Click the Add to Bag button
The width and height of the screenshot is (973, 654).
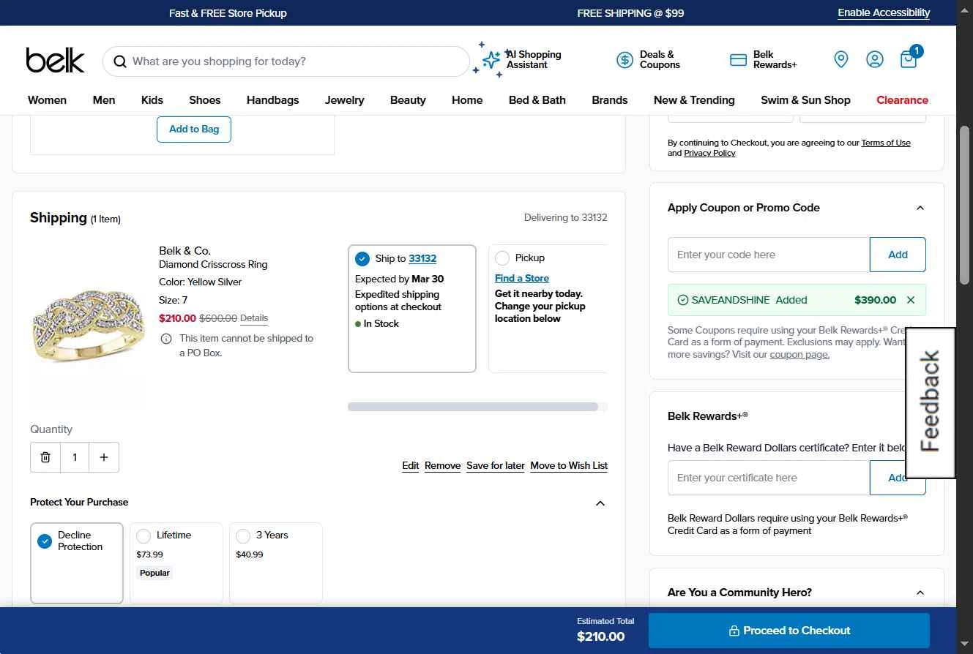(194, 129)
